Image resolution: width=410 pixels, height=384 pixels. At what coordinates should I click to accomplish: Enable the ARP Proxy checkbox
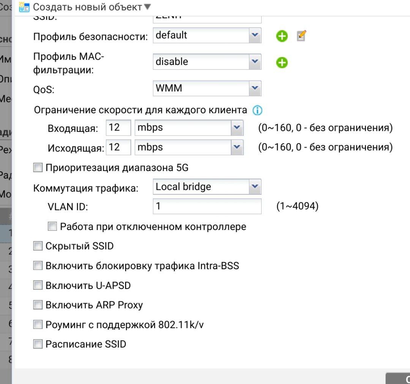[x=38, y=305]
